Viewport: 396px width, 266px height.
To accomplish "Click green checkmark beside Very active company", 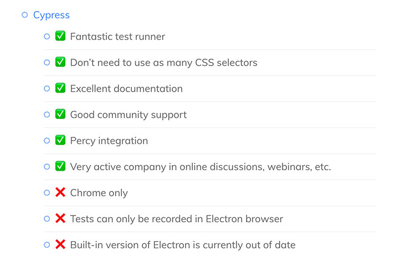I will (60, 167).
